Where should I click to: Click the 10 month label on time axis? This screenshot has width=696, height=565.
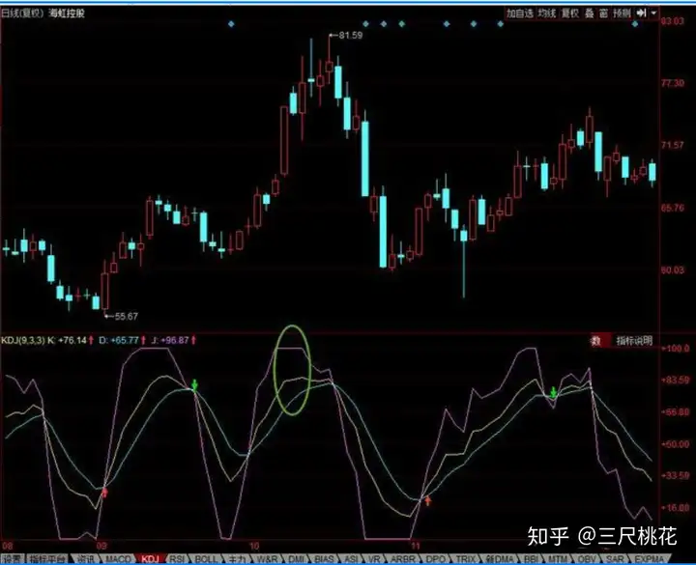[x=254, y=546]
